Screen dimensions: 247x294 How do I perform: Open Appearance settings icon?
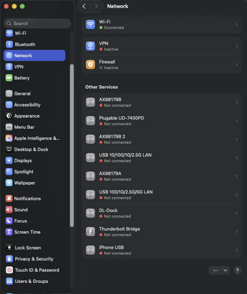pos(9,116)
